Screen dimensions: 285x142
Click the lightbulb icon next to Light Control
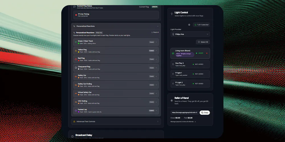pyautogui.click(x=172, y=14)
